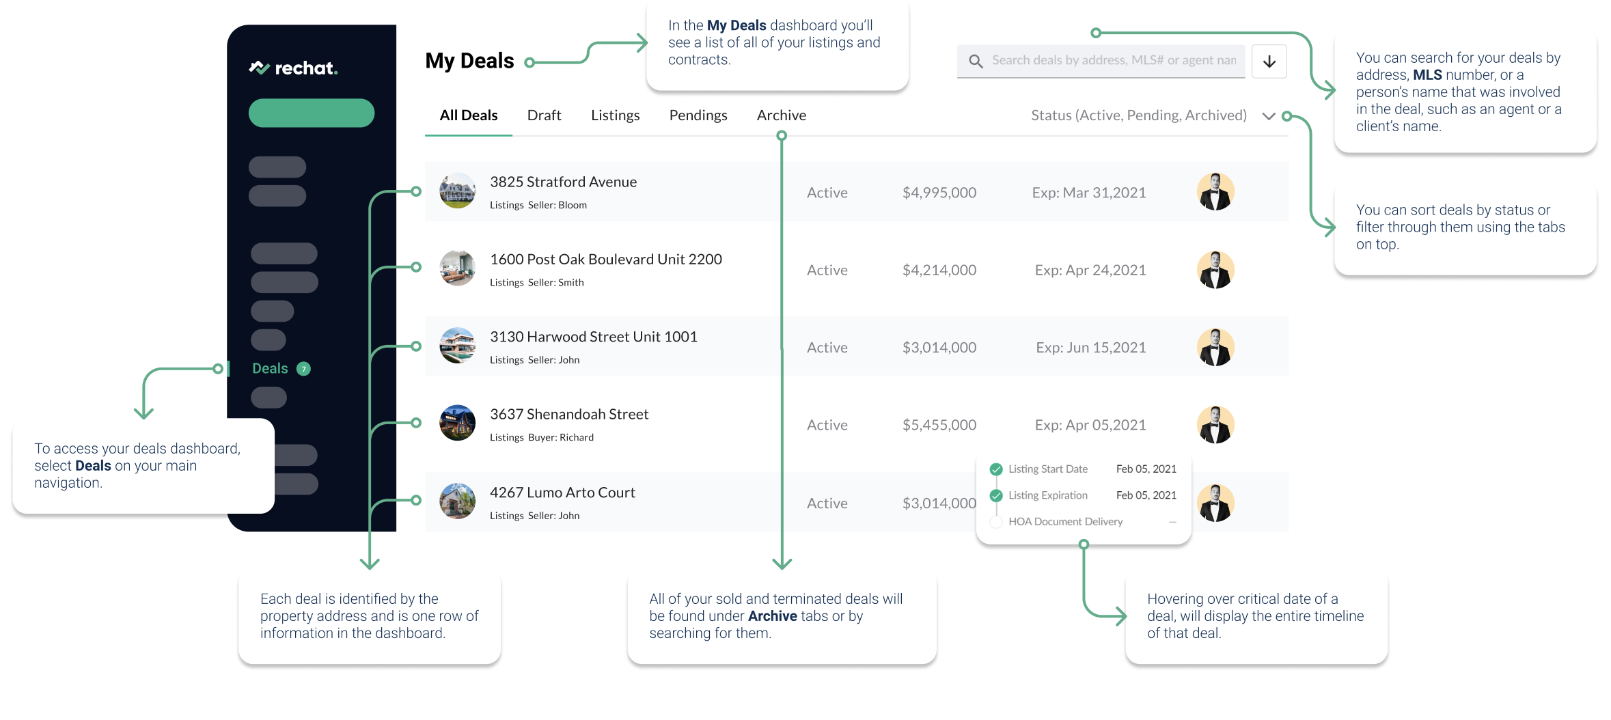Open the 3825 Stratford Avenue deal
Image resolution: width=1611 pixels, height=720 pixels.
click(563, 182)
